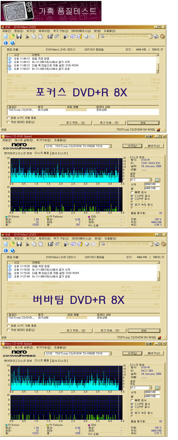Toggle 완료 시 PC 자동 종료 in upper Nero window

point(8,118)
